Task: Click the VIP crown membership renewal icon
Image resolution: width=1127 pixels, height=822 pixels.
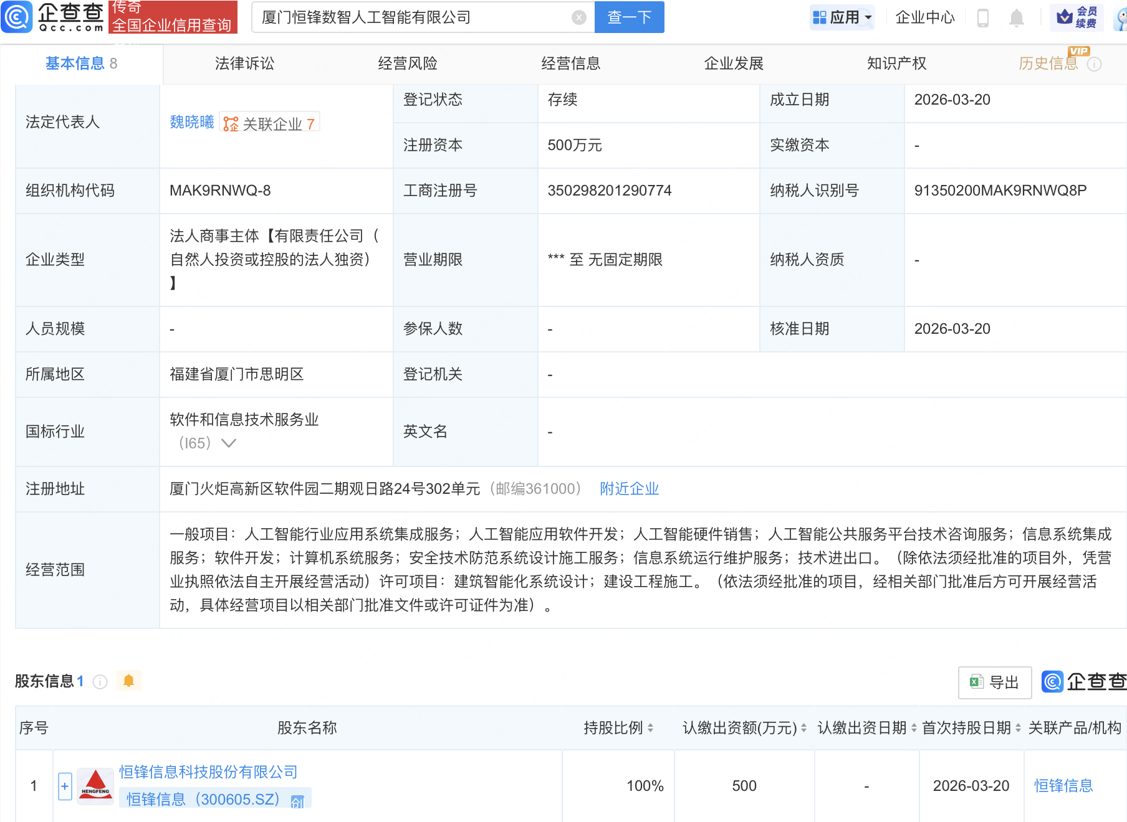Action: pos(1077,17)
